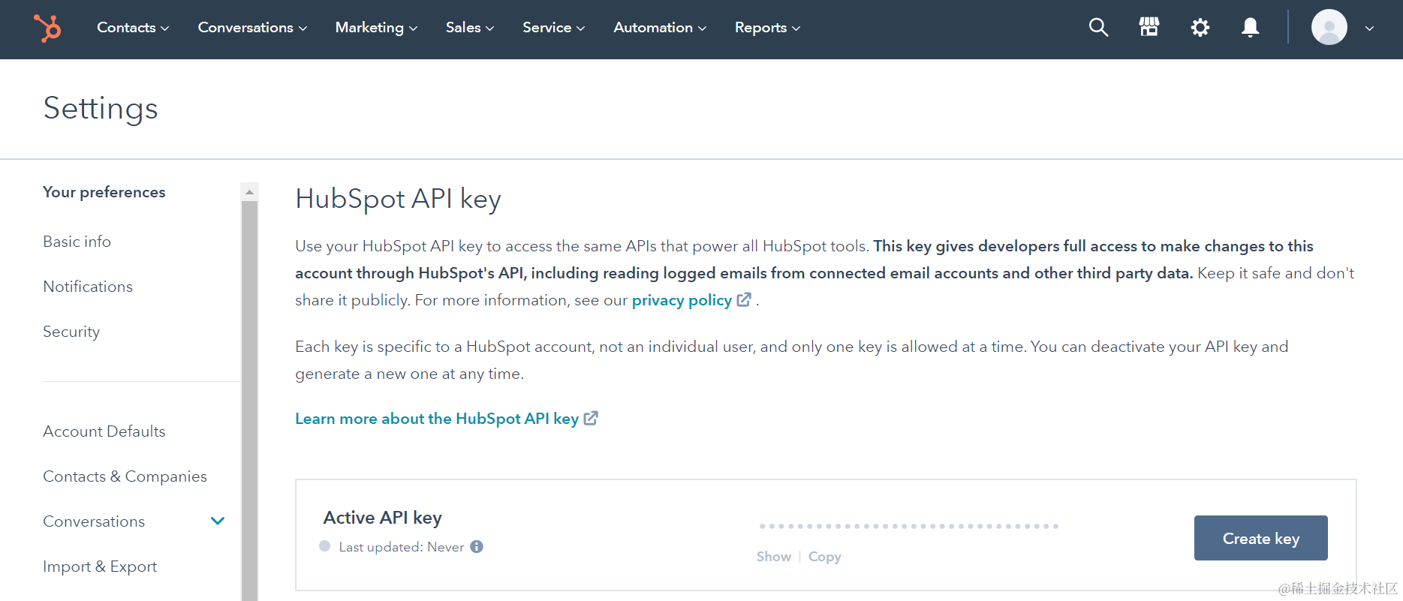Image resolution: width=1403 pixels, height=601 pixels.
Task: Expand the Conversations sidebar chevron
Action: point(218,521)
